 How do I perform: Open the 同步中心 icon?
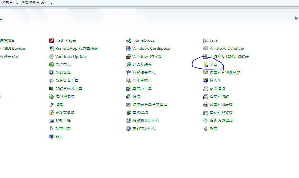point(51,65)
